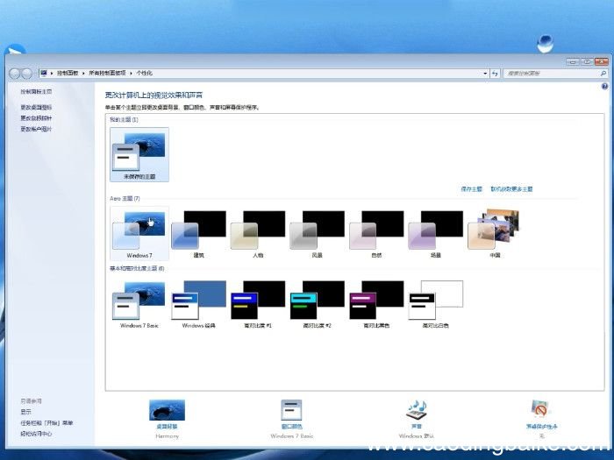Expand the address bar history dropdown arrow
The height and width of the screenshot is (460, 614).
[485, 73]
